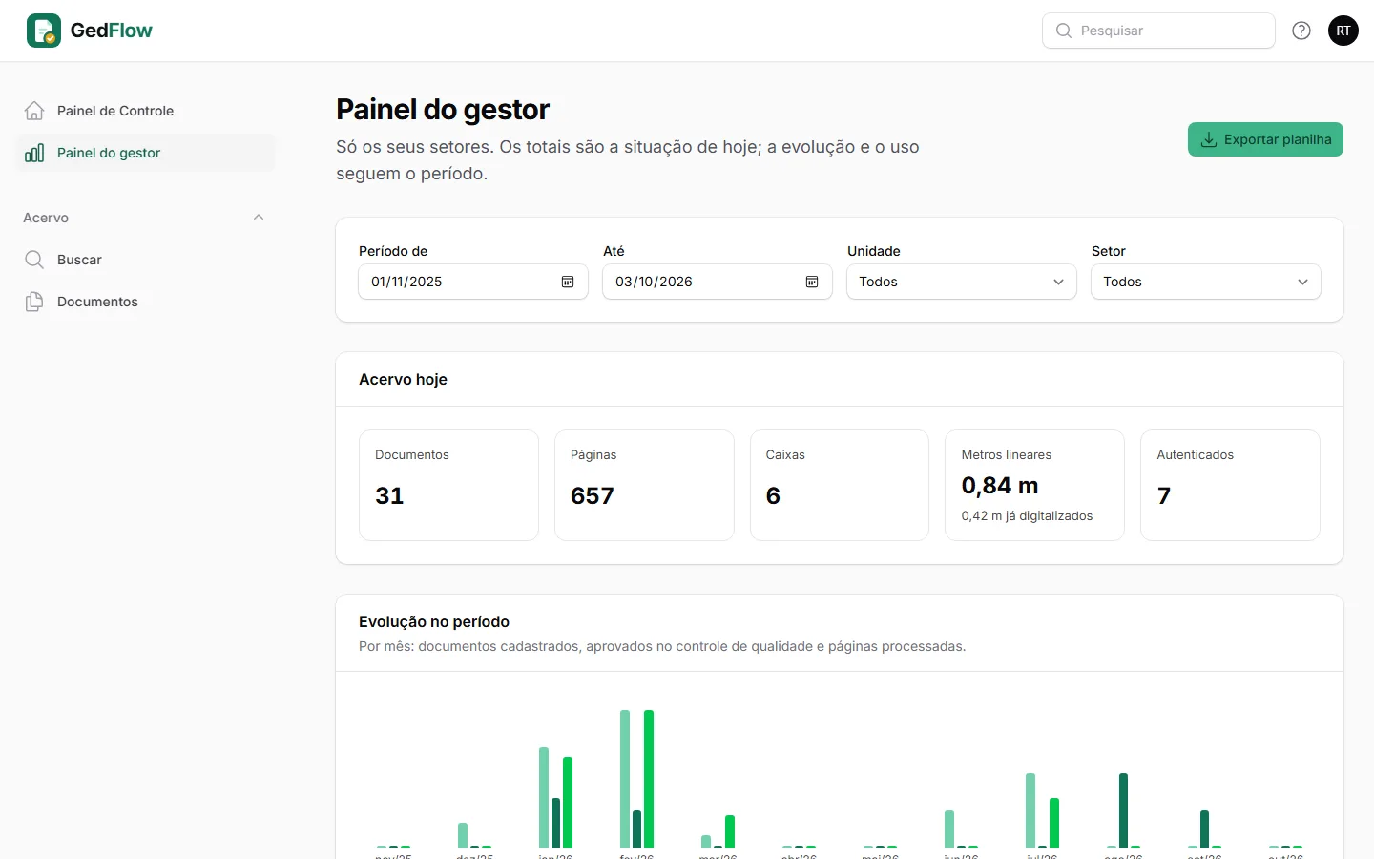Click the magnifier icon beside Buscar
Image resolution: width=1374 pixels, height=859 pixels.
[x=34, y=260]
